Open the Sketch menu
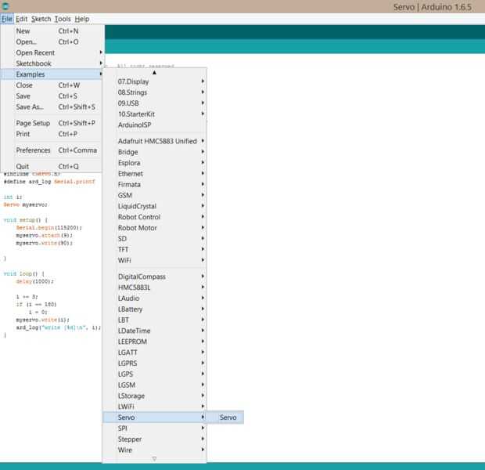 pos(41,19)
